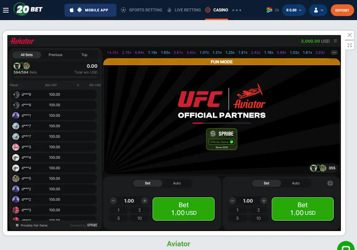Image resolution: width=357 pixels, height=250 pixels.
Task: Open the Aviator game settings menu icon
Action: click(x=335, y=41)
